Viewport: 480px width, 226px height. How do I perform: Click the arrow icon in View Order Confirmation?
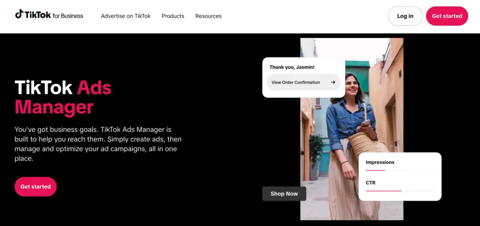coord(333,82)
